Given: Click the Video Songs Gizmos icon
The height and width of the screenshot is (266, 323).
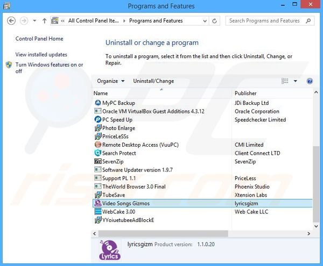Looking at the screenshot, I should 97,203.
